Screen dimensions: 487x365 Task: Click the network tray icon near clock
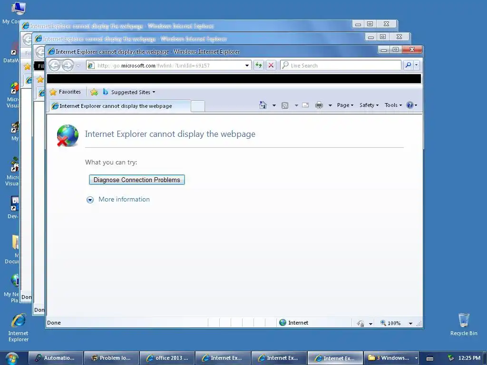click(x=451, y=358)
